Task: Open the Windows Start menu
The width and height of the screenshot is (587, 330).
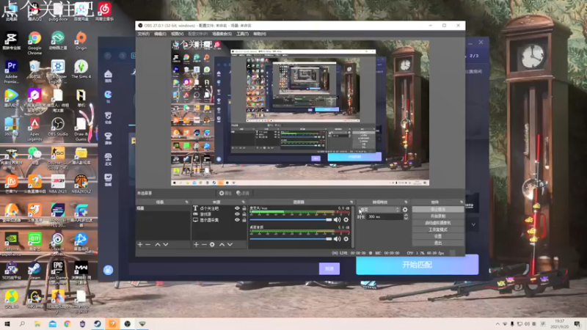Action: click(x=7, y=324)
